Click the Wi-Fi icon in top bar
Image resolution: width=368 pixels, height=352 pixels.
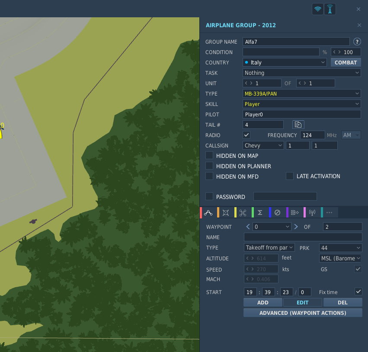[318, 9]
